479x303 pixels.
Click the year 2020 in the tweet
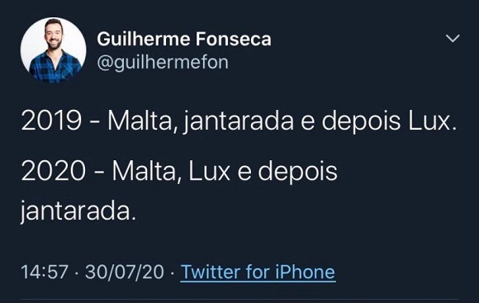point(54,171)
